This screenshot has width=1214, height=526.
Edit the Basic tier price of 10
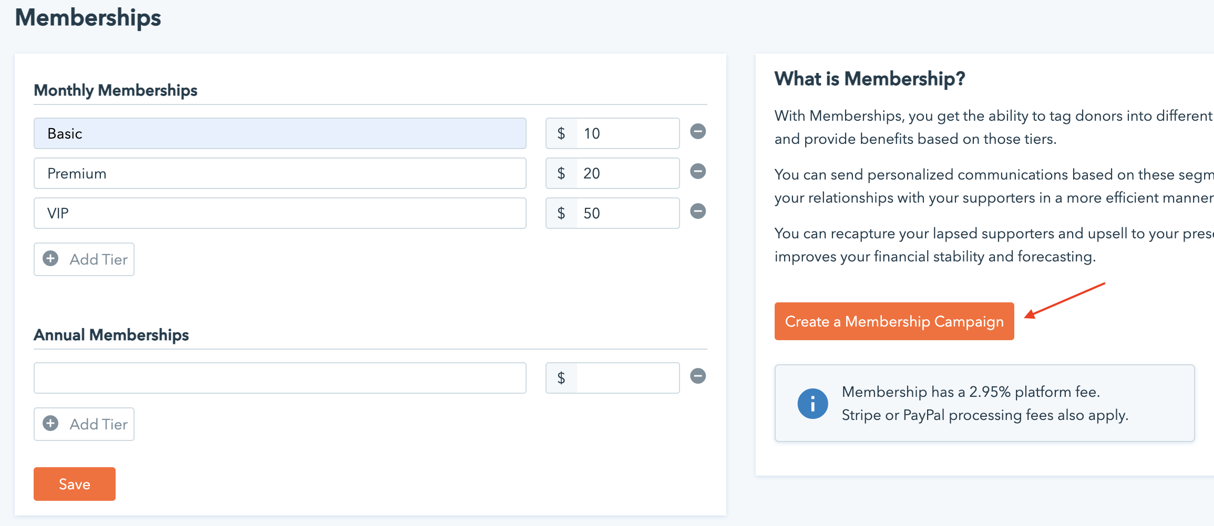[626, 133]
